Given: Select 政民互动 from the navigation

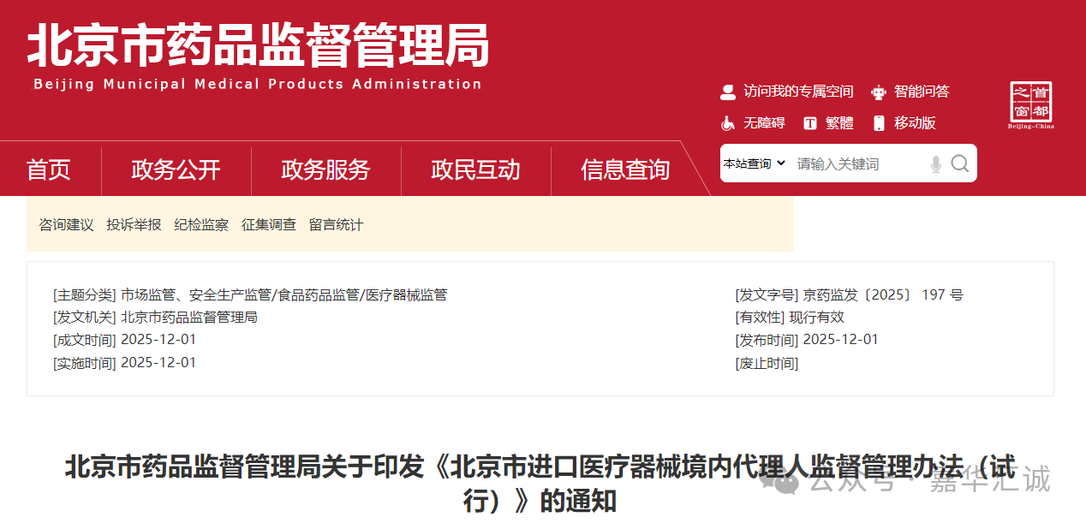Looking at the screenshot, I should coord(475,169).
